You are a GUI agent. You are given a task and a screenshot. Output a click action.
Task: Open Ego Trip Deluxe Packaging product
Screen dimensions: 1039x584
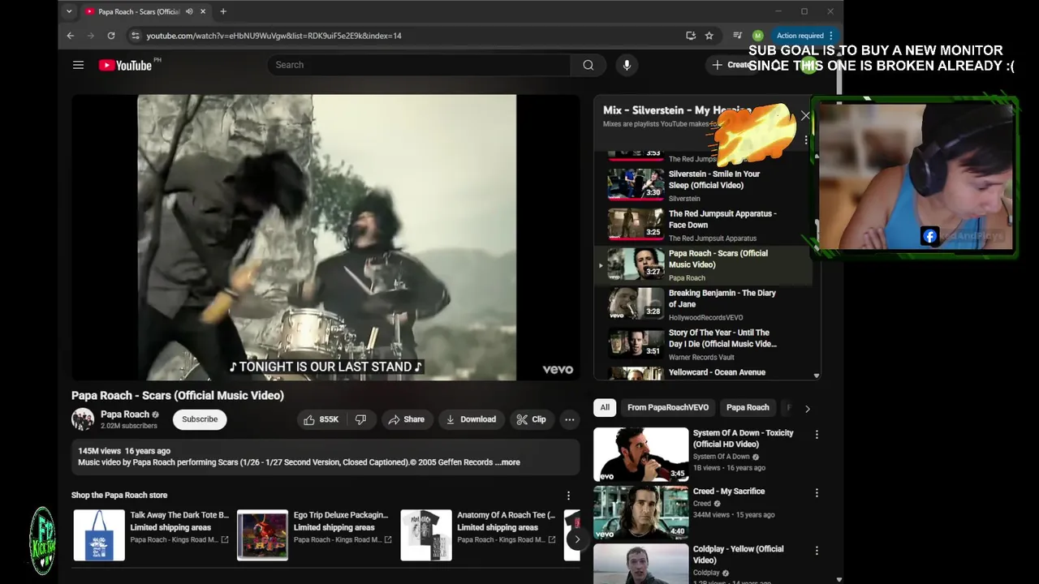[316, 535]
